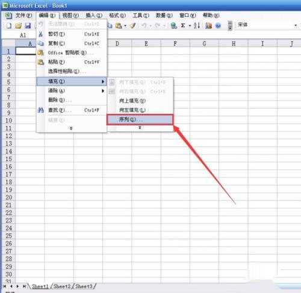Click the Paste clipboard toolbar icon
301x293 pixels.
coord(119,25)
